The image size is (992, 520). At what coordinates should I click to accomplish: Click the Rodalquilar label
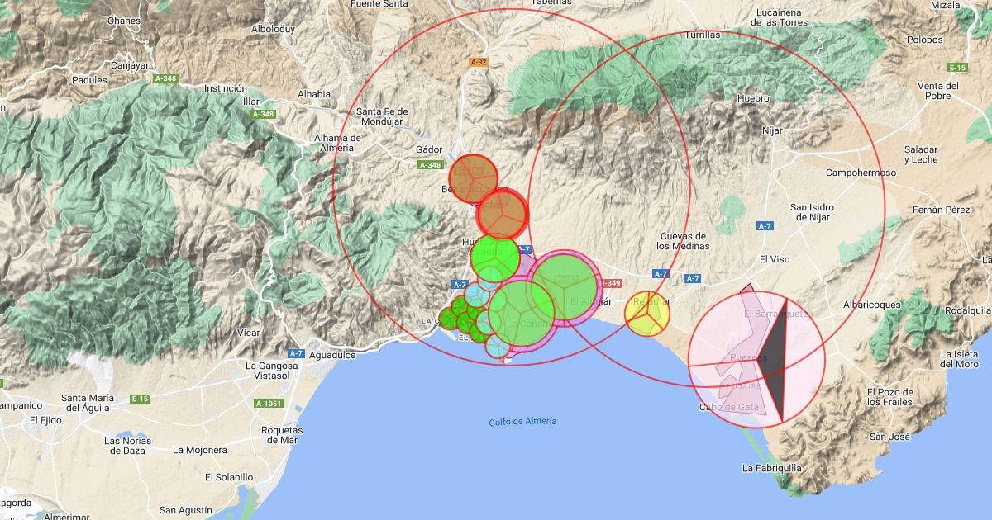[x=968, y=310]
